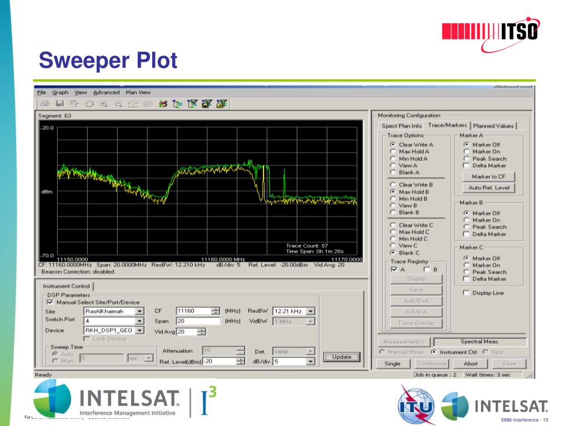The height and width of the screenshot is (426, 569).
Task: Switch to Spect Plan Info tab
Action: [401, 126]
